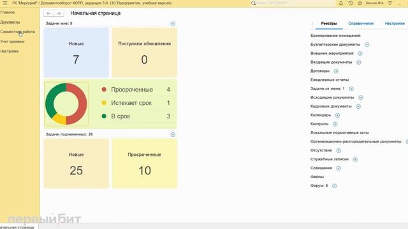
Task: Open the subordinates' Новые tile showing 25
Action: 76,163
